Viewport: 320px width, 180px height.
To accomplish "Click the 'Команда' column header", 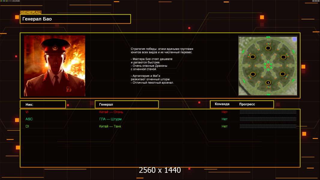I will tap(222, 104).
